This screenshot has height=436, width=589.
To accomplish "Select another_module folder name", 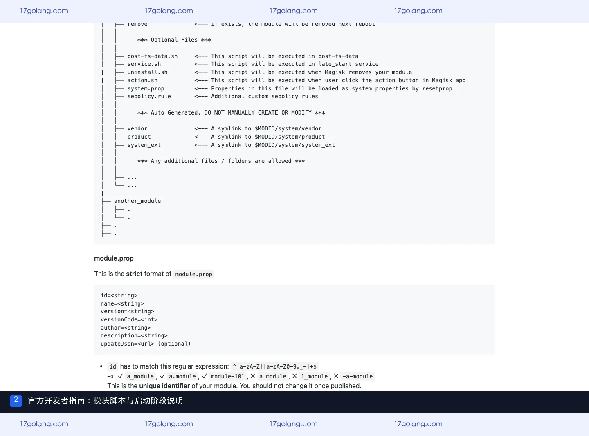I will [137, 201].
